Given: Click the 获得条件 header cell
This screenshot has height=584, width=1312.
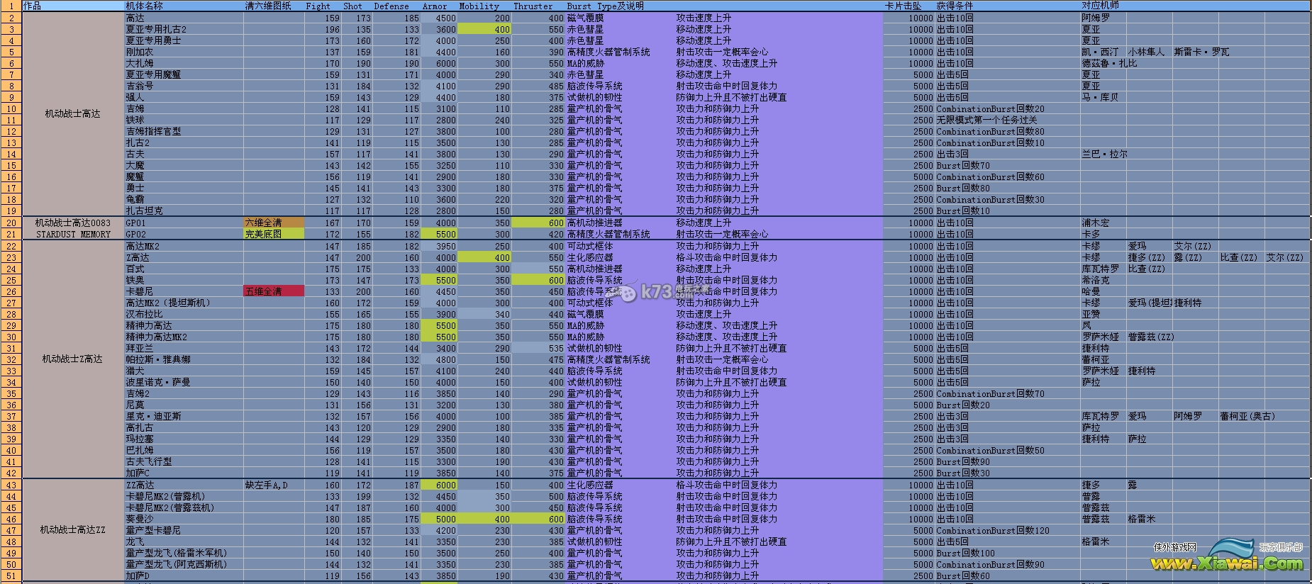Looking at the screenshot, I should pos(1008,6).
